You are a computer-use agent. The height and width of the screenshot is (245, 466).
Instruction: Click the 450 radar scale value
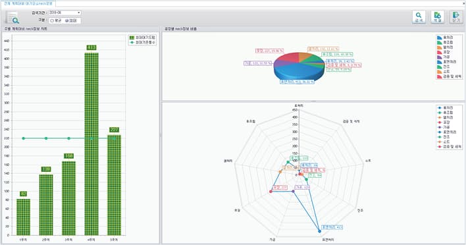click(295, 110)
